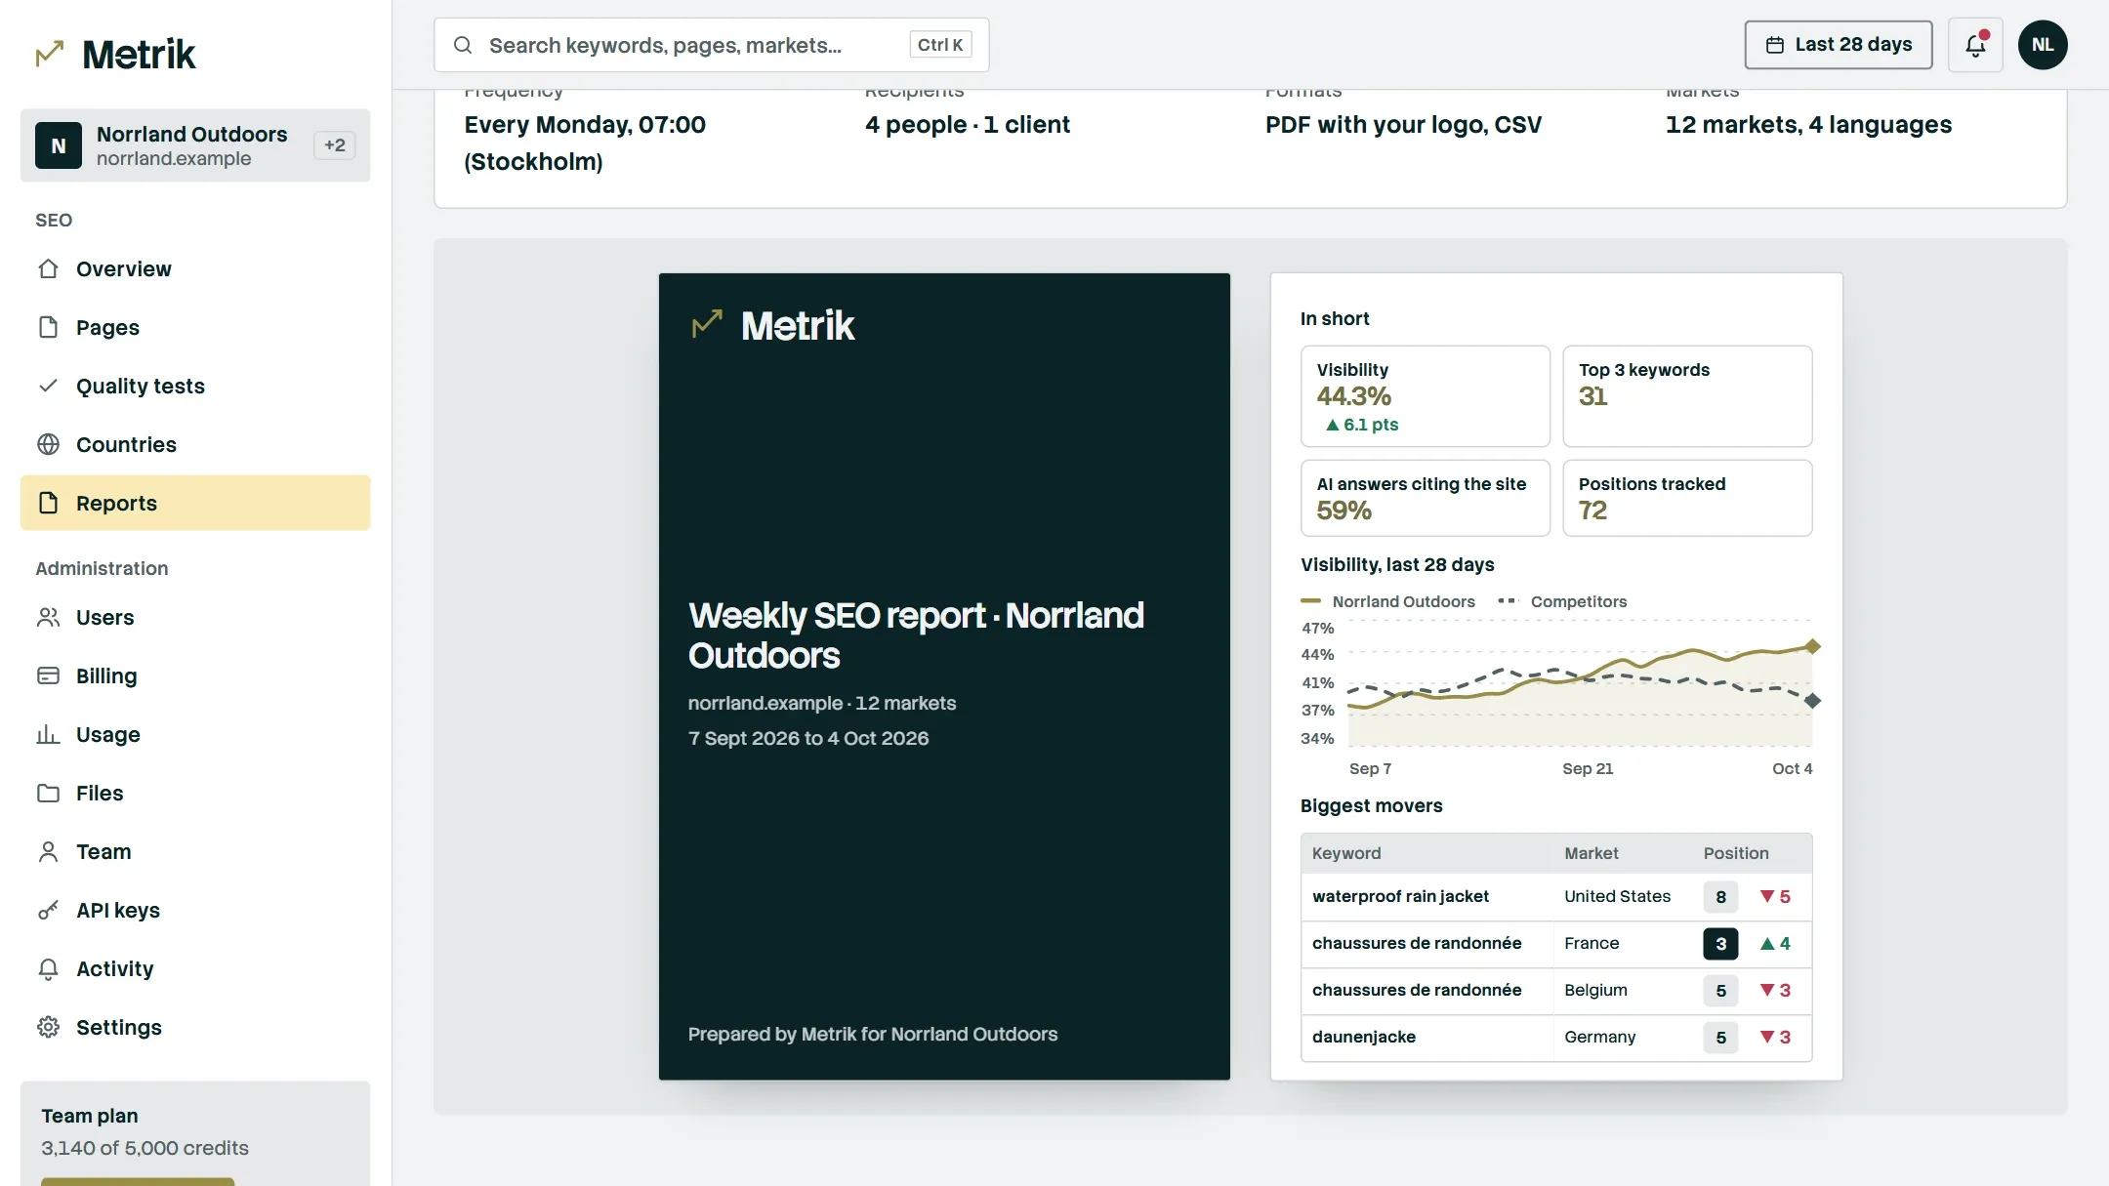Navigate to Billing
The width and height of the screenshot is (2109, 1186).
[195, 675]
